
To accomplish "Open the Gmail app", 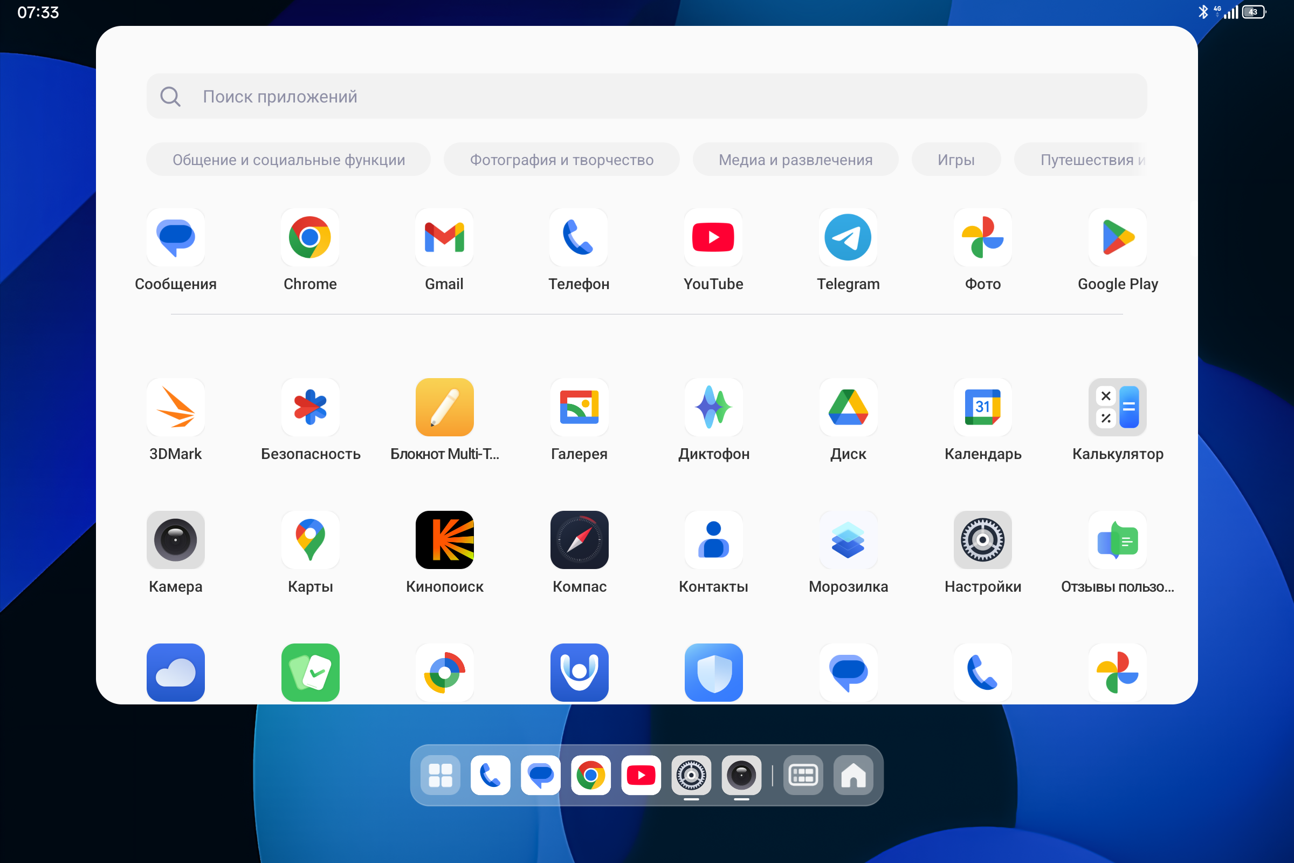I will 444,237.
